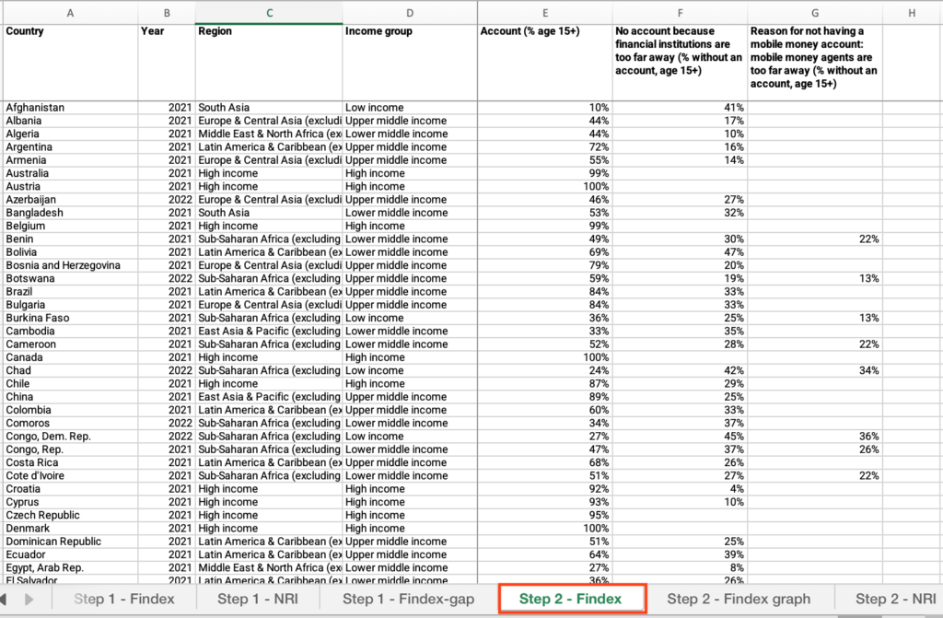This screenshot has width=943, height=618.
Task: Select Egypt's "8%" too-far-away value
Action: coord(681,568)
